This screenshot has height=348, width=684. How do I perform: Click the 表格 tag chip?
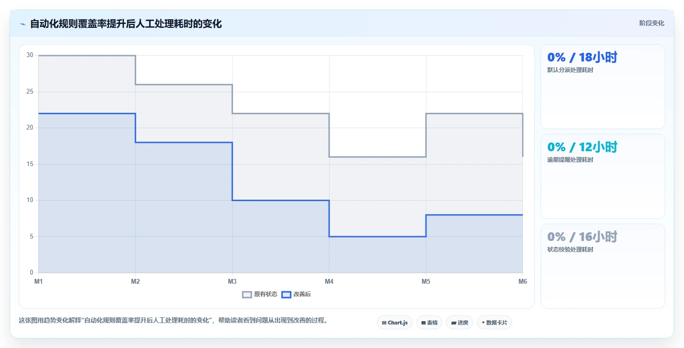tap(429, 323)
